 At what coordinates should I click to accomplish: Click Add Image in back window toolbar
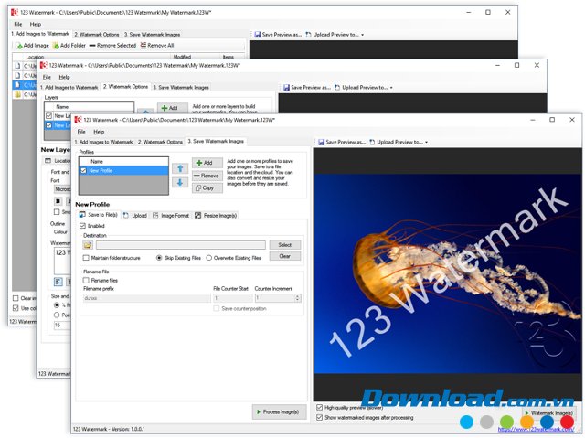click(x=33, y=45)
